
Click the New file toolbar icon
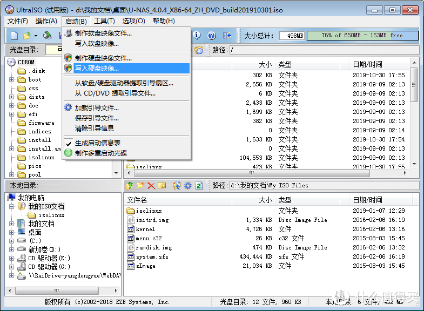15,36
